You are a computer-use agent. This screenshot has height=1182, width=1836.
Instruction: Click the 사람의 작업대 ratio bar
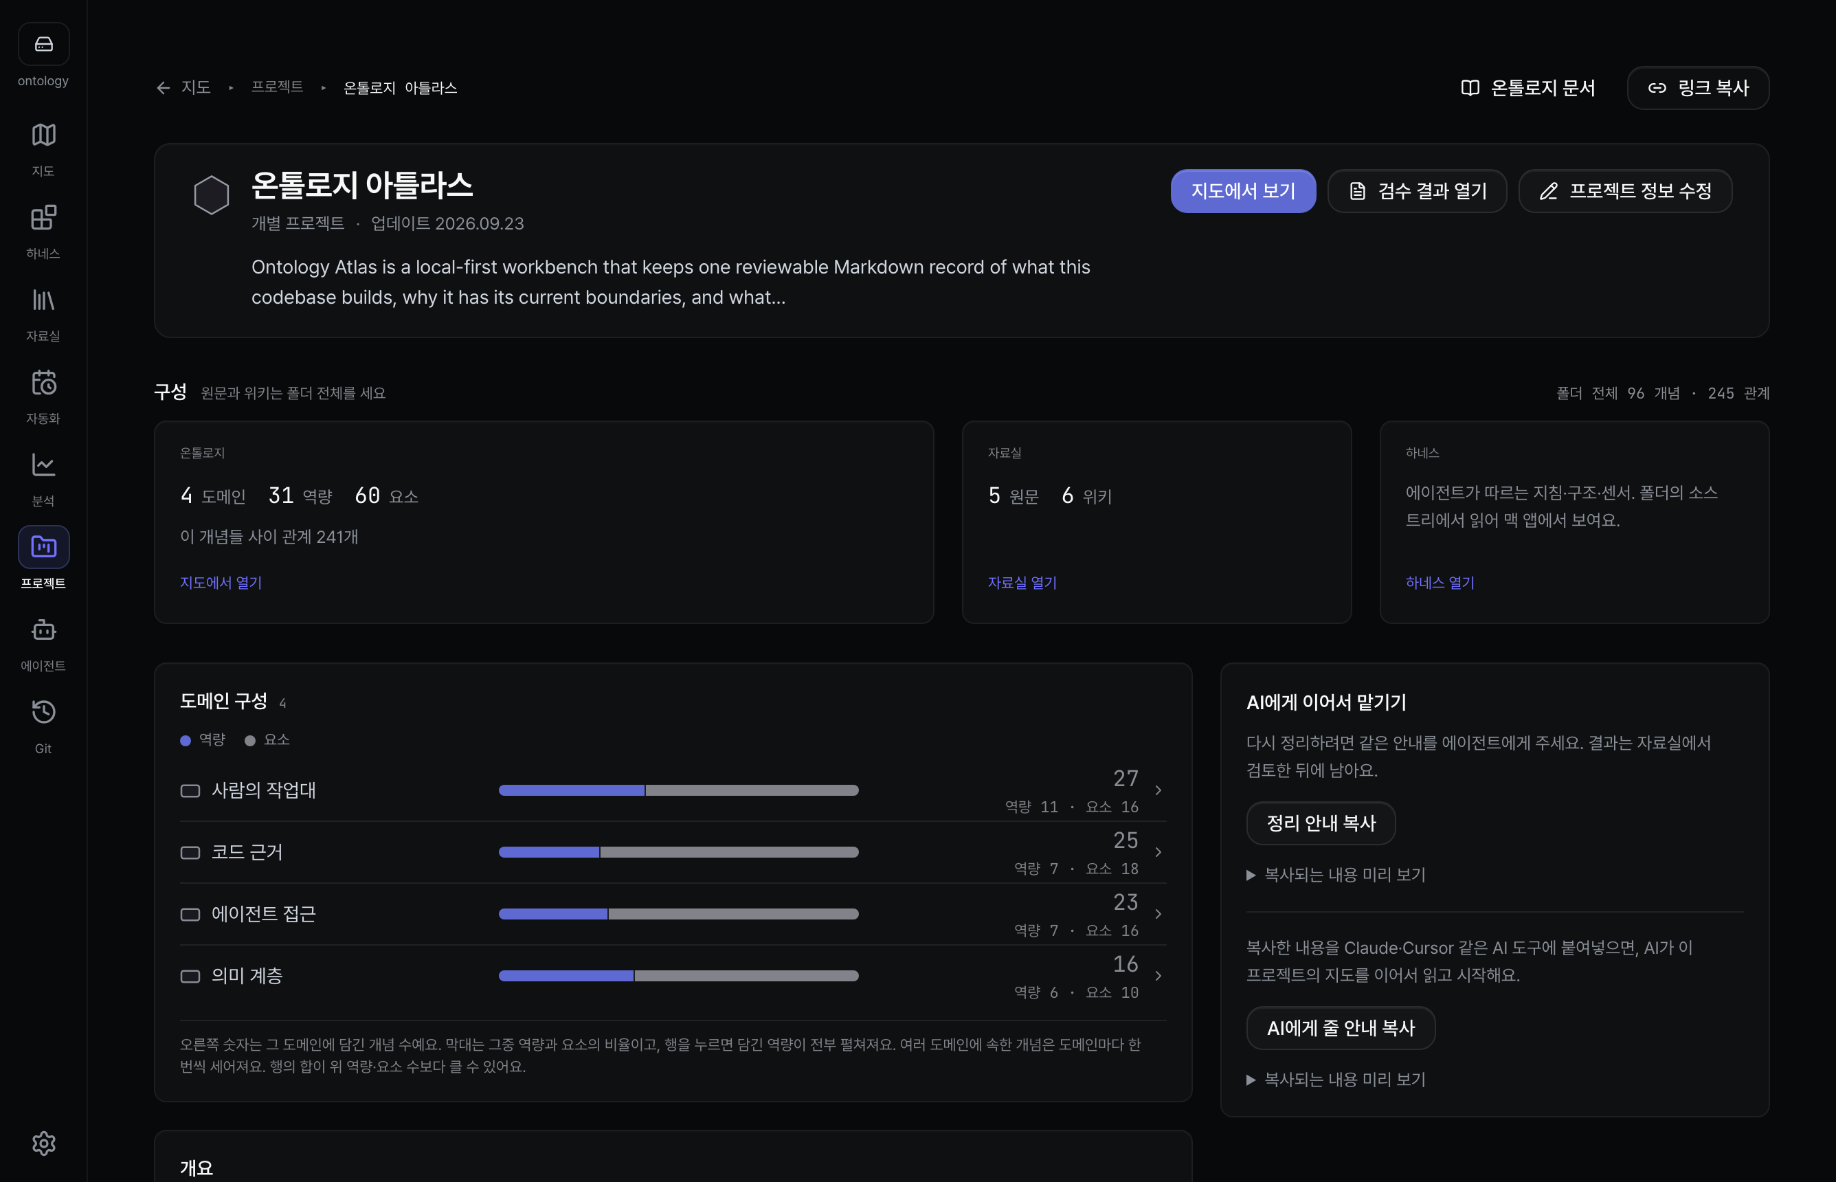(678, 790)
